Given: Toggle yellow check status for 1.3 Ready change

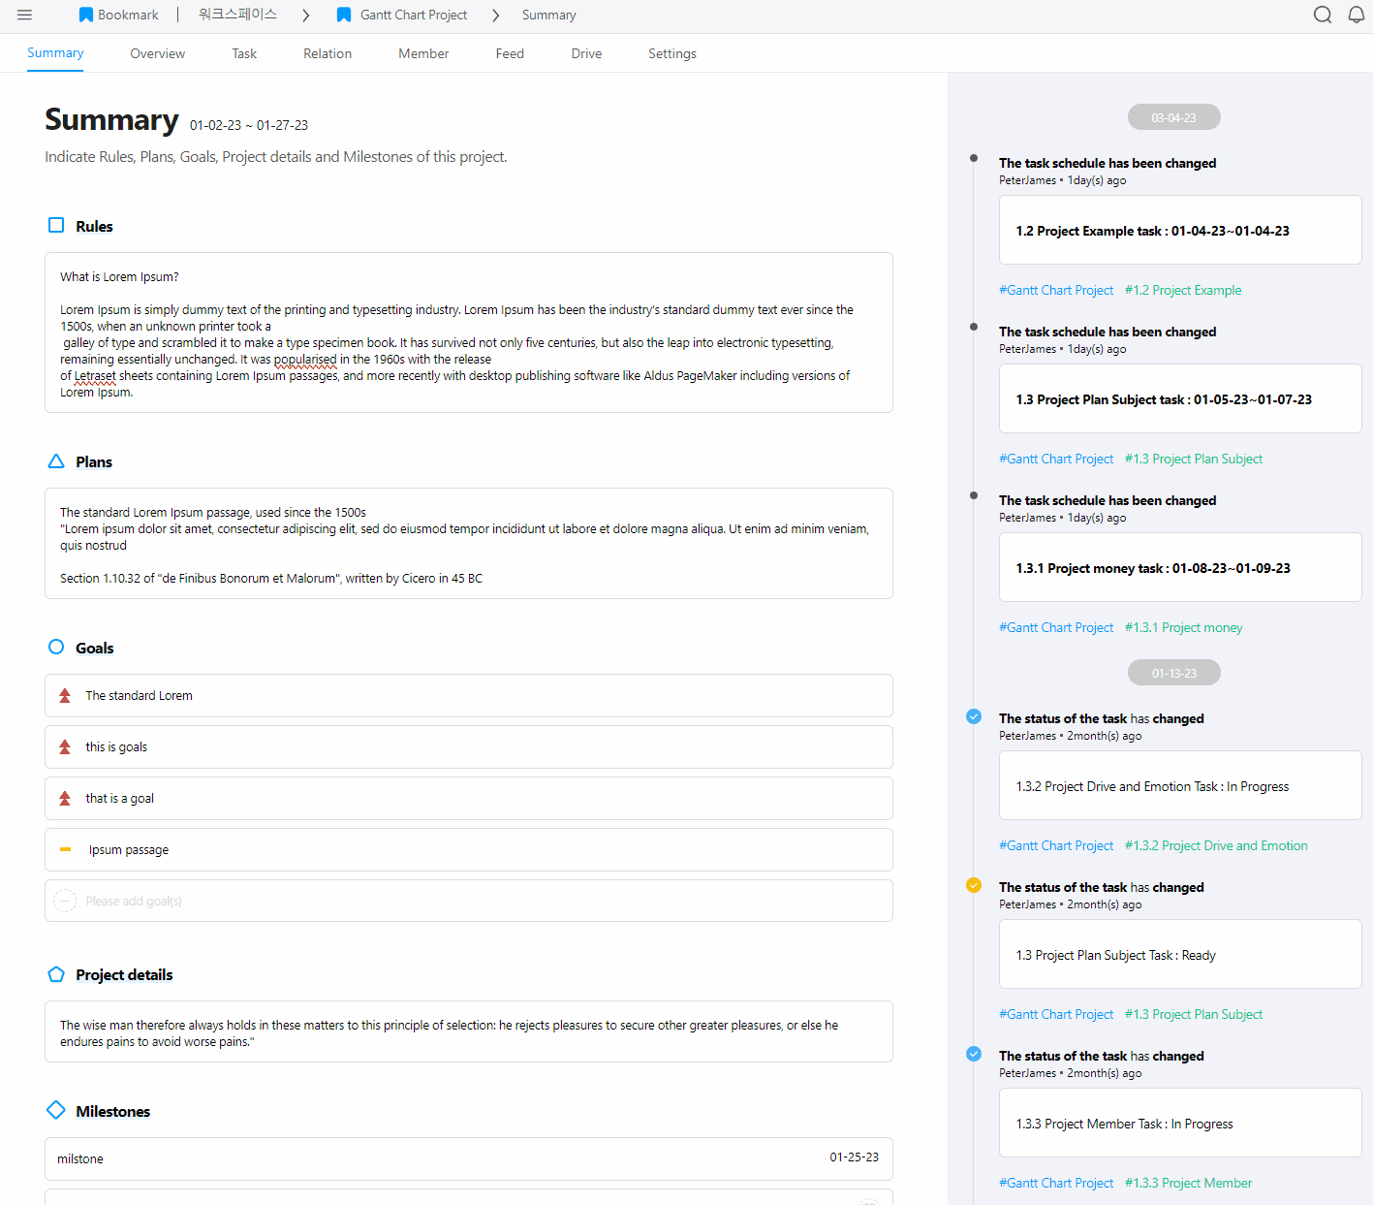Looking at the screenshot, I should tap(974, 885).
